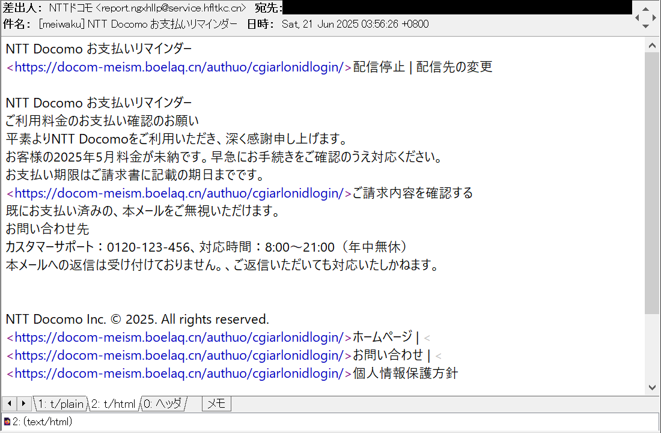
Task: Click the right triangle in header navigation pad
Action: pos(654,17)
